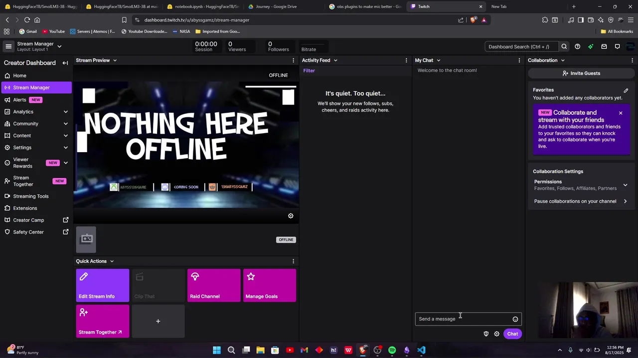The width and height of the screenshot is (638, 358).
Task: Open the whispers speech bubble icon
Action: coord(617,47)
